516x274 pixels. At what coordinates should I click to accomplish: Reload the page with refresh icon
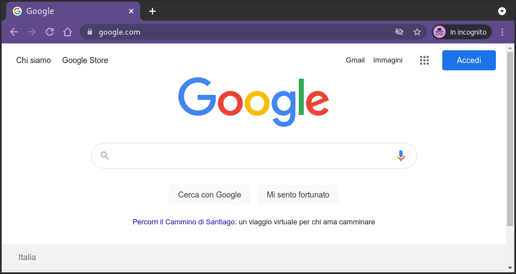[x=50, y=32]
